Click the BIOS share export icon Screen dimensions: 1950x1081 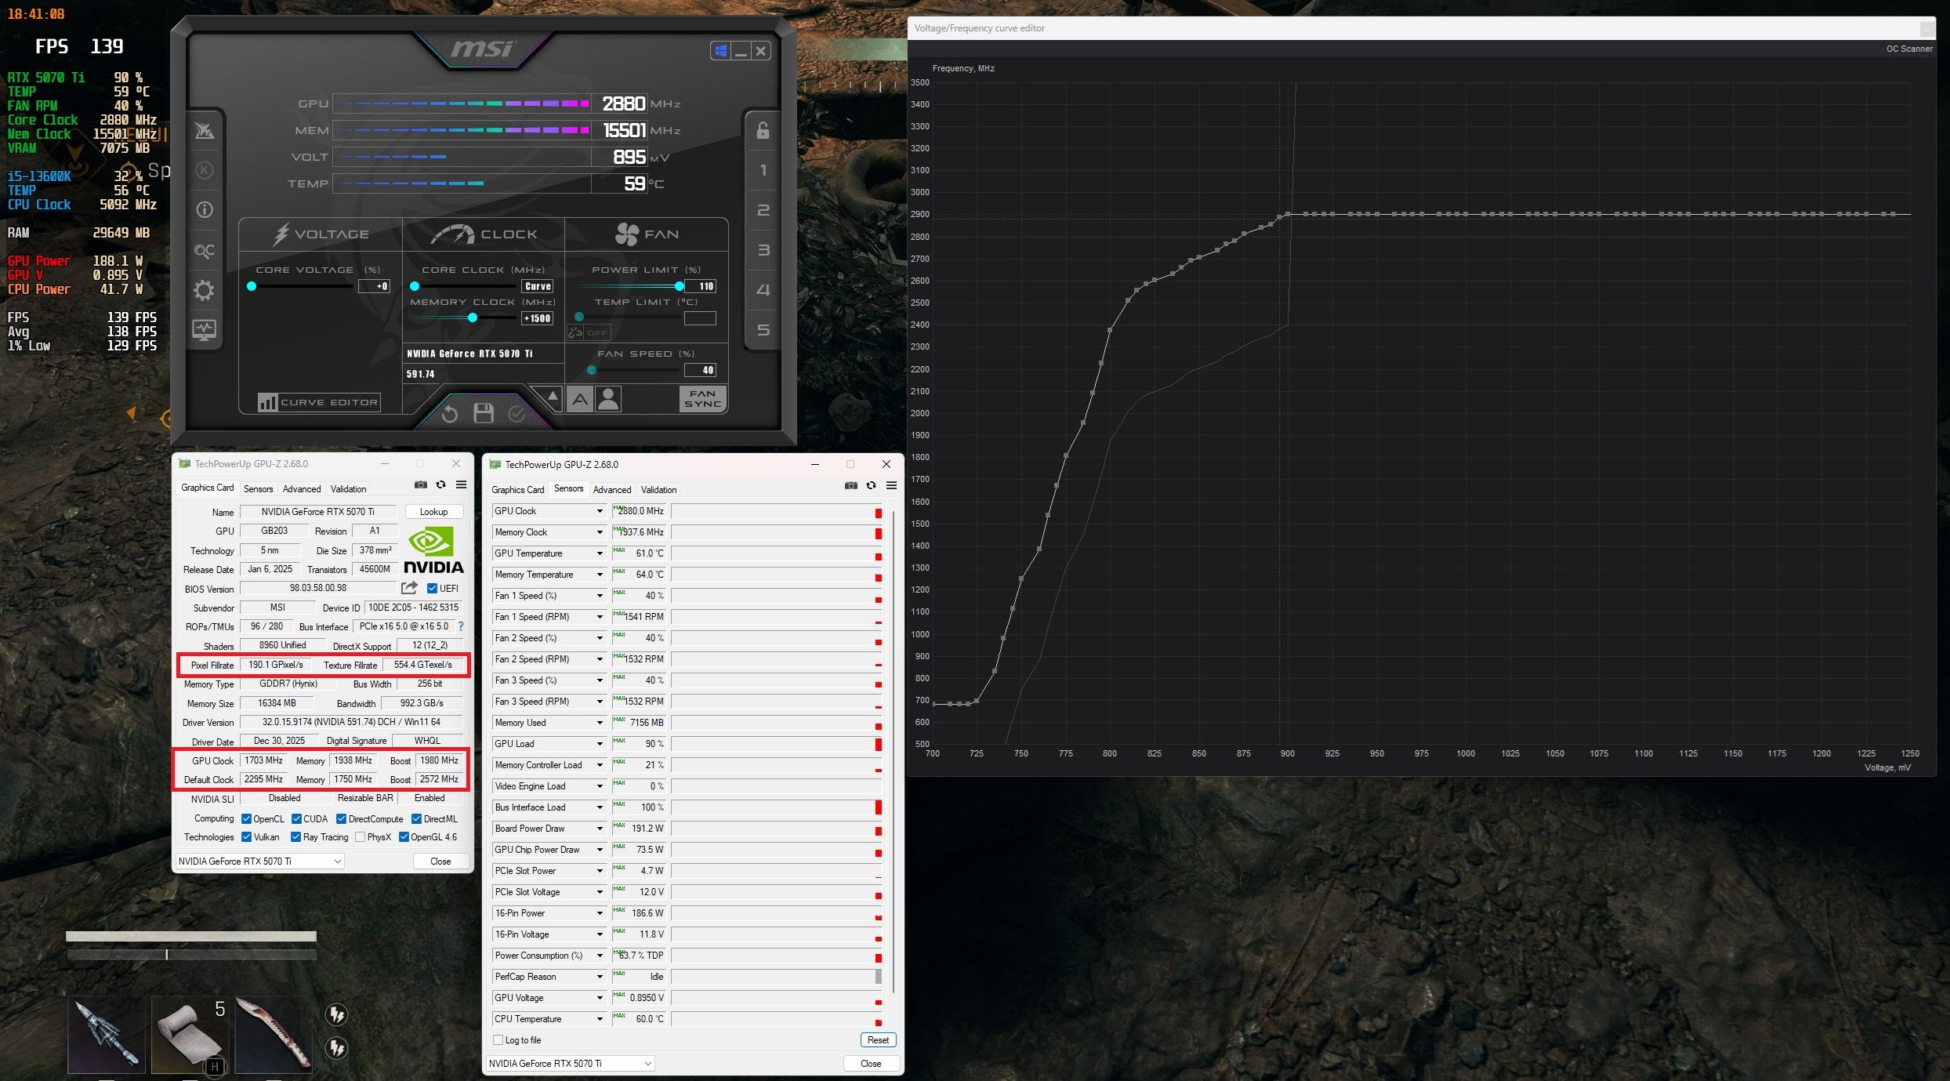(x=409, y=588)
